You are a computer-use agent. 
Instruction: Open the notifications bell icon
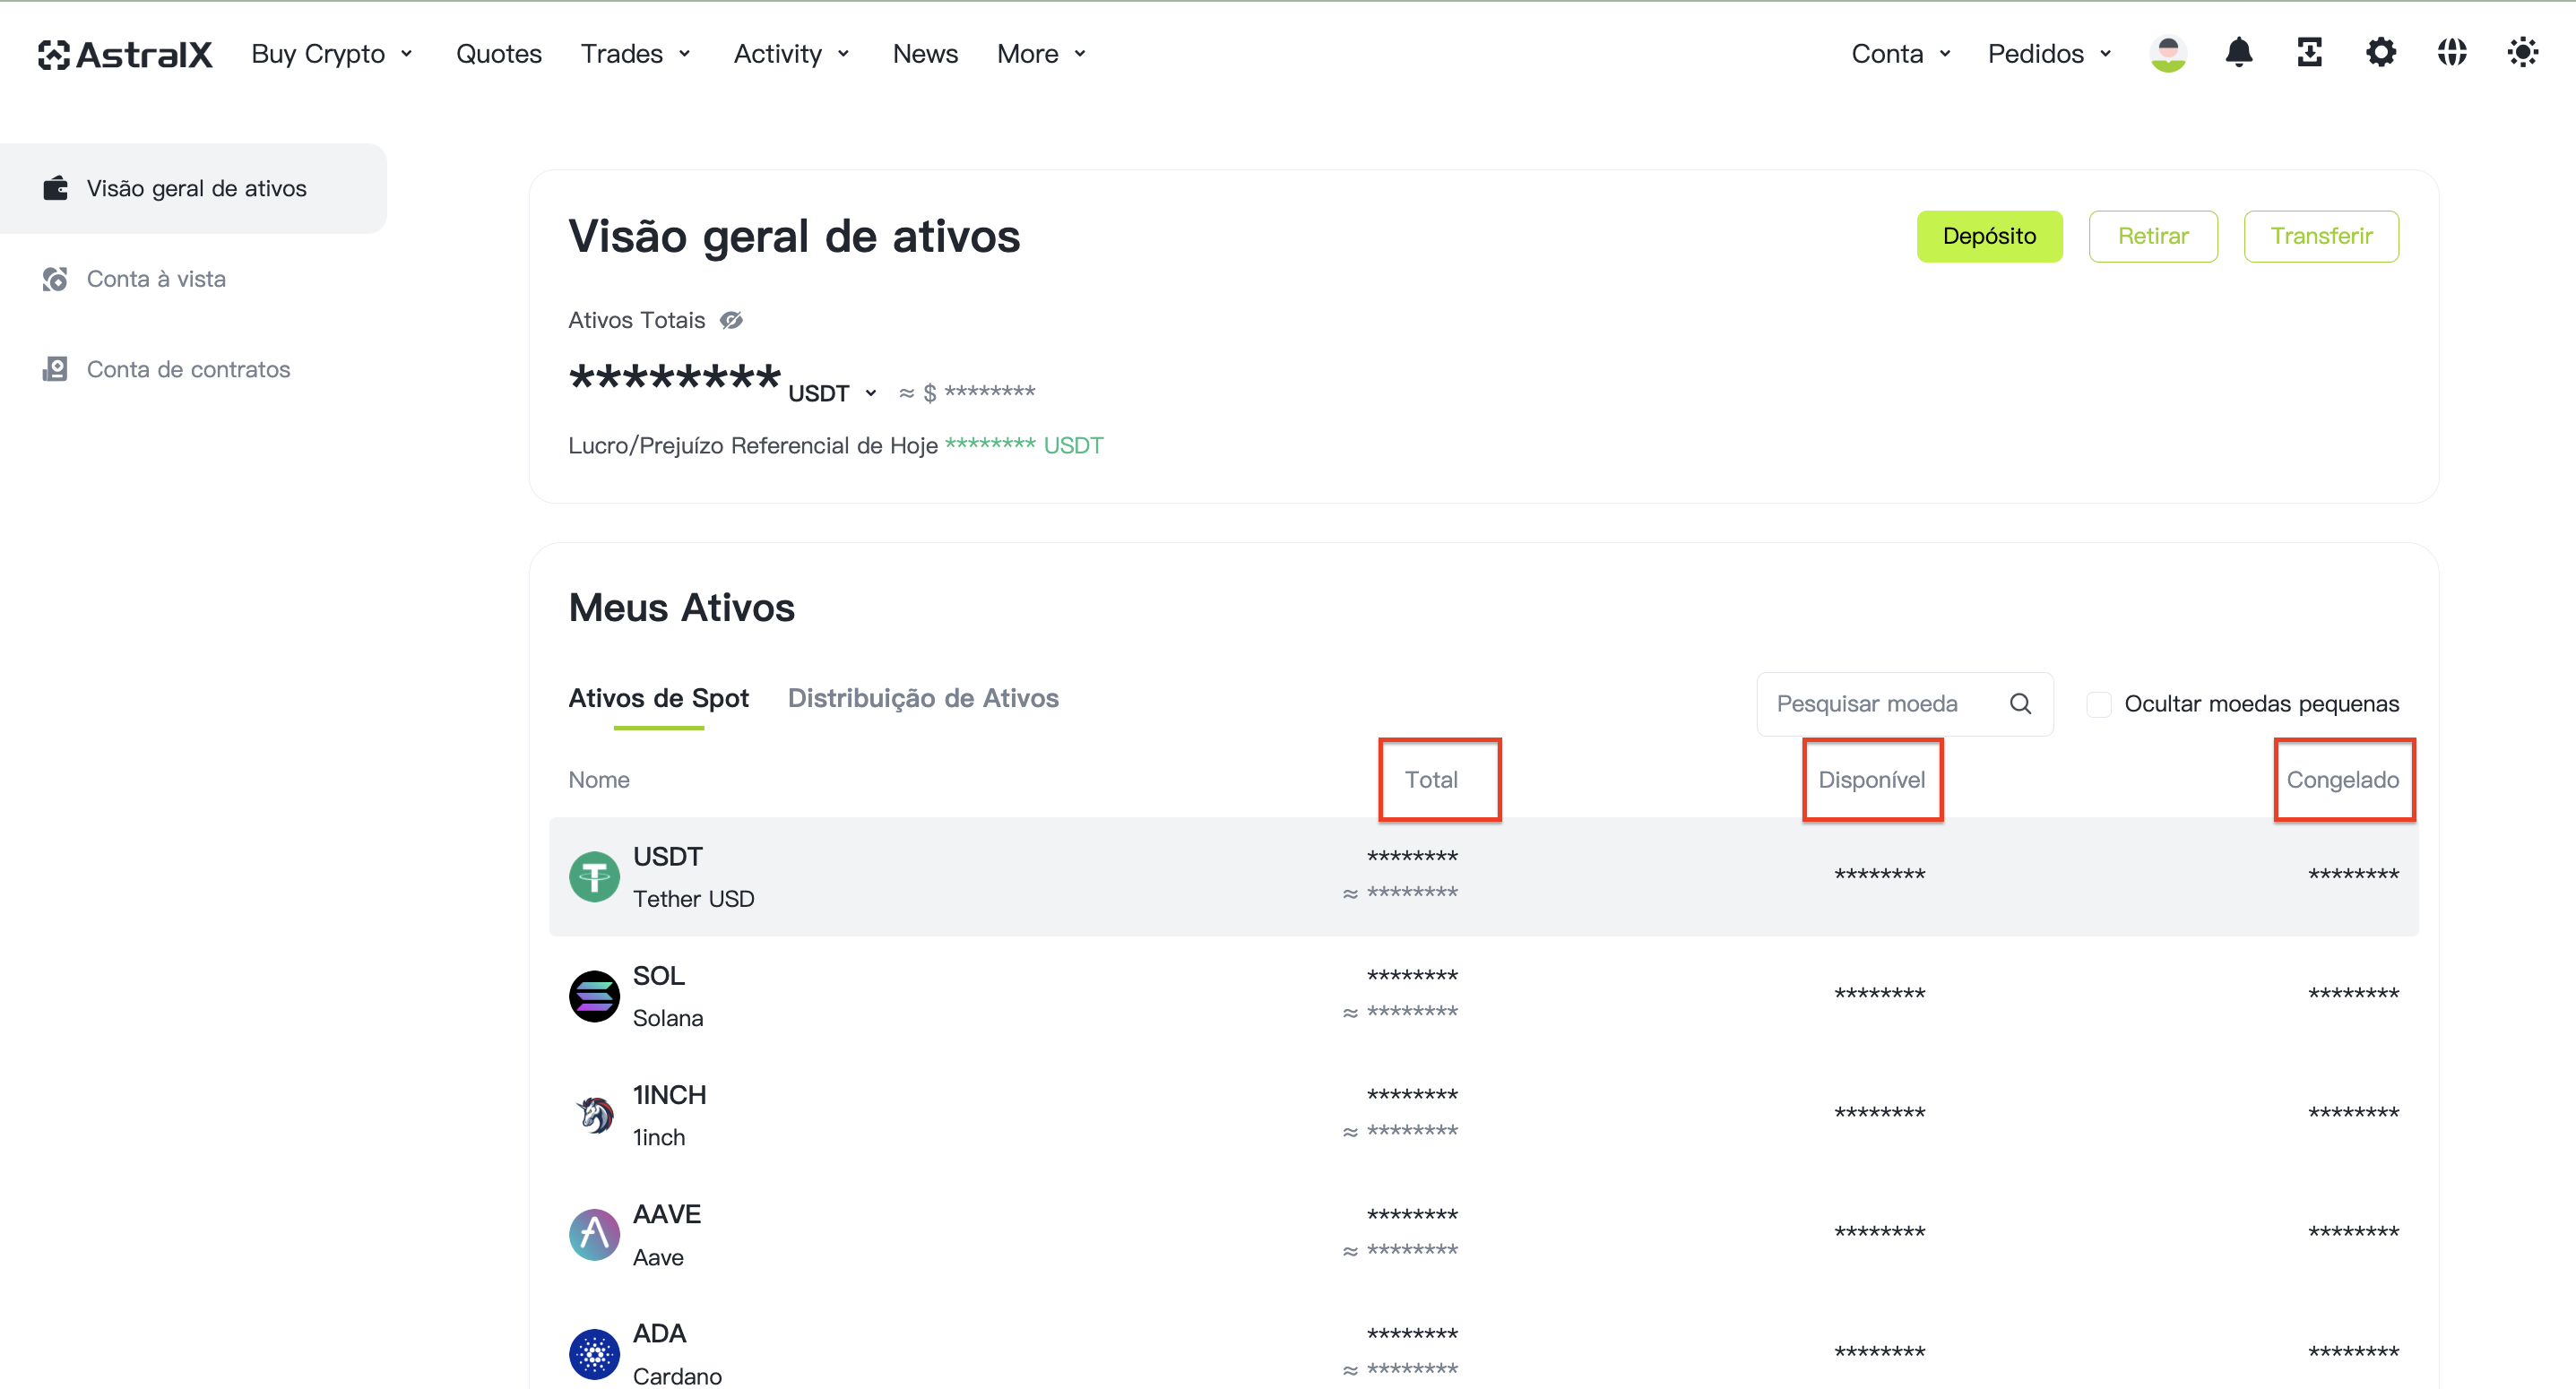tap(2238, 52)
